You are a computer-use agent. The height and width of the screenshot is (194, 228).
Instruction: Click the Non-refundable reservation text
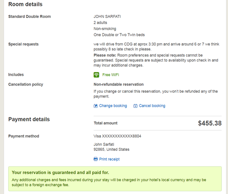[118, 84]
